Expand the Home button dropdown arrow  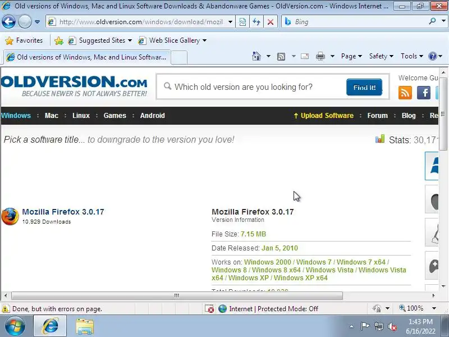coord(268,56)
